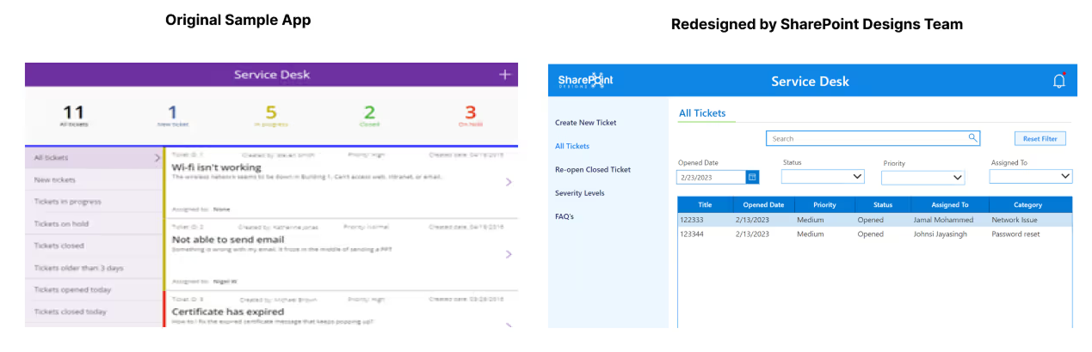Click the magnifier icon in the Search box
Screen dimensions: 1092x352
click(972, 137)
